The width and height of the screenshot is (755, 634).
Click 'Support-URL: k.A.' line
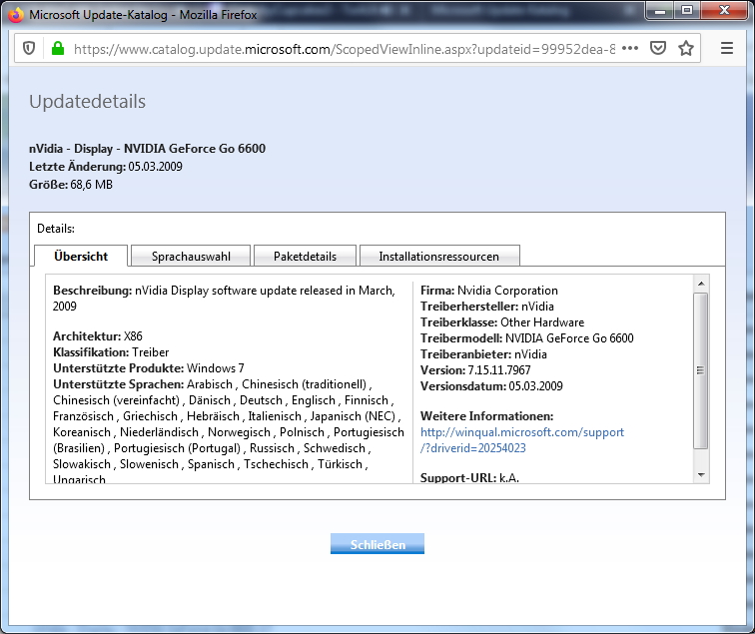[x=469, y=477]
